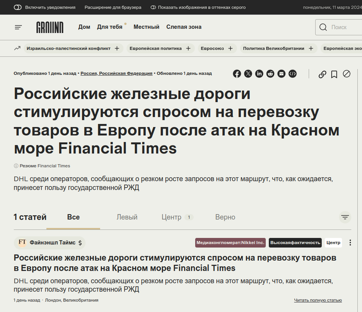This screenshot has width=362, height=312.
Task: Click Расширение для браузера link
Action: [x=113, y=7]
